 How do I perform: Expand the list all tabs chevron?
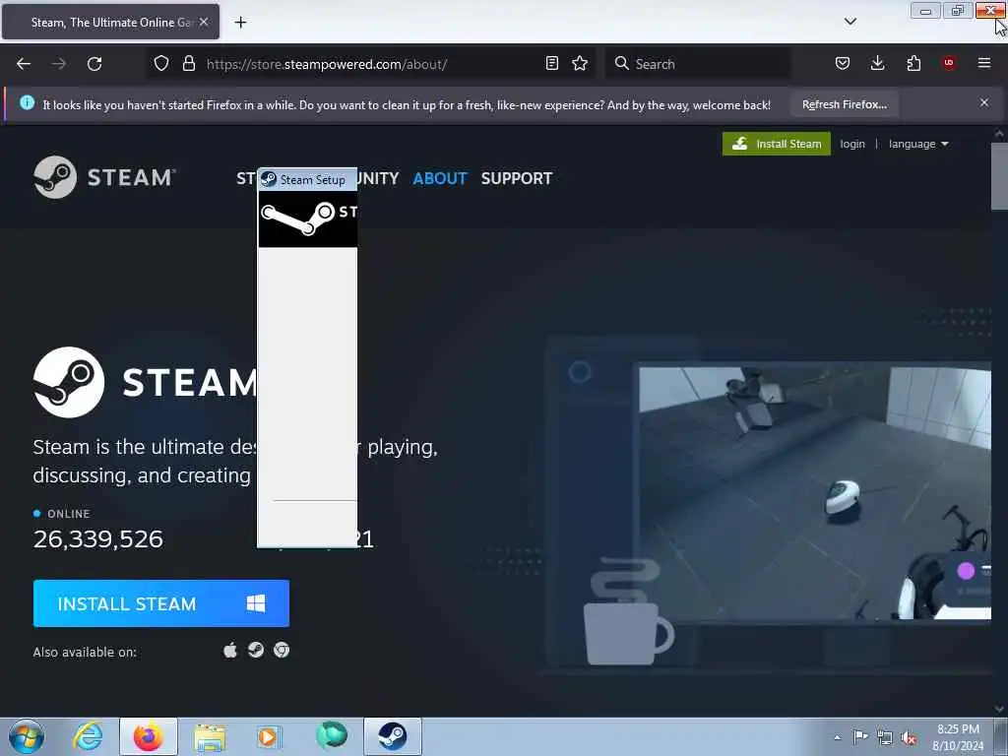pos(850,22)
